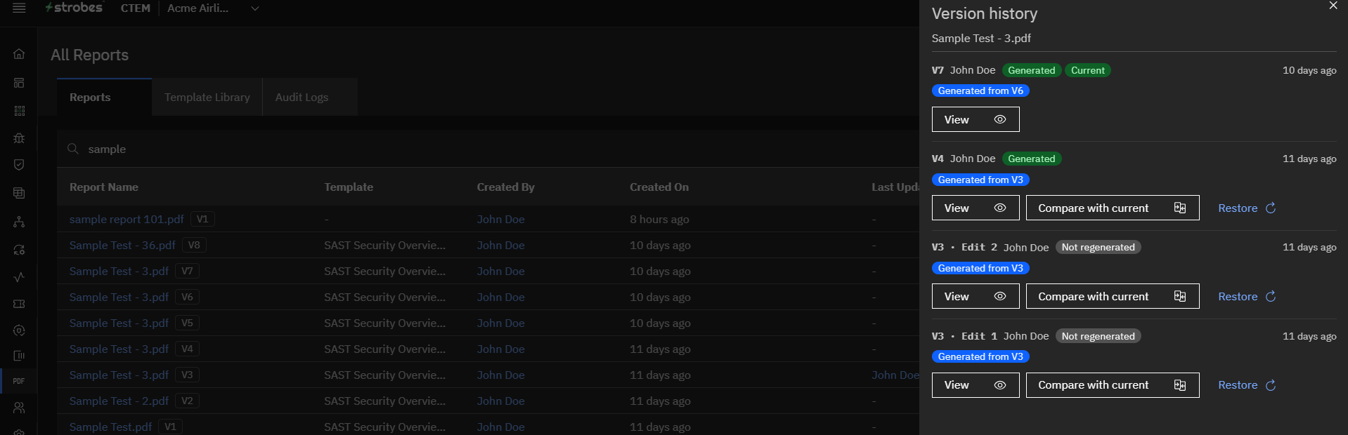Click V4 version badge in reports list
Image resolution: width=1348 pixels, height=435 pixels.
tap(187, 349)
